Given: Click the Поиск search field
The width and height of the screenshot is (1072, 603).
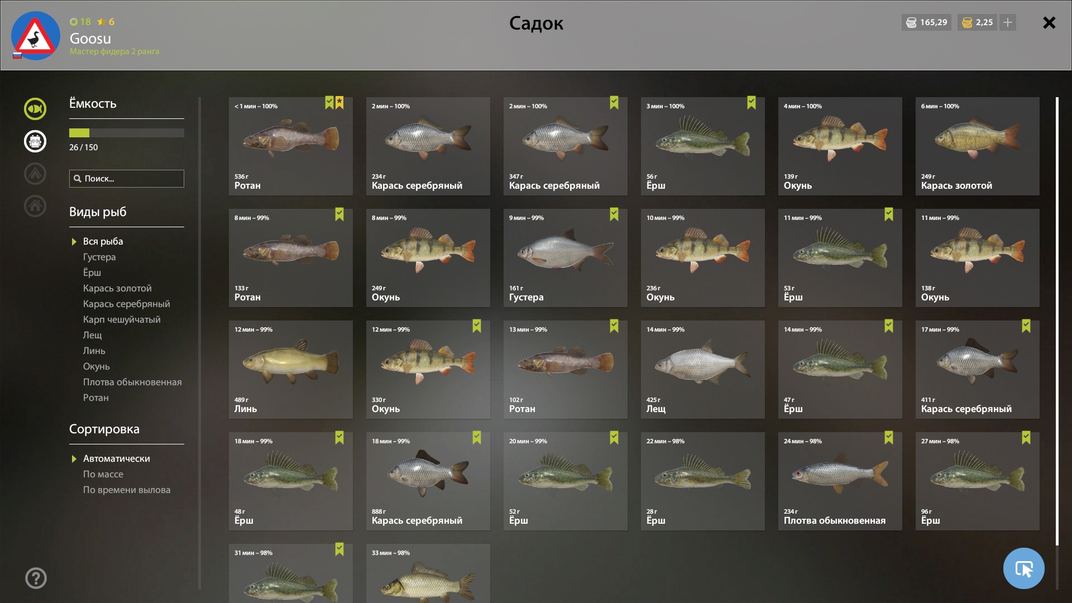Looking at the screenshot, I should click(x=127, y=179).
